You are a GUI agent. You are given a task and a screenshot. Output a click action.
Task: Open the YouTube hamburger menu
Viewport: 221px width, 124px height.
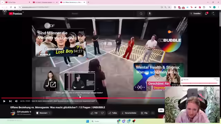4,14
